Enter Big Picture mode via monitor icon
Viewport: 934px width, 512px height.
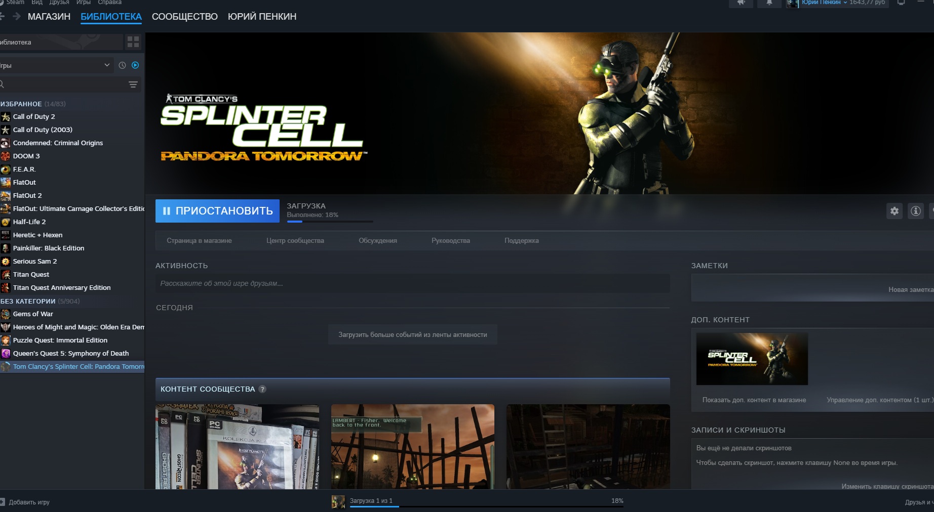pos(901,3)
